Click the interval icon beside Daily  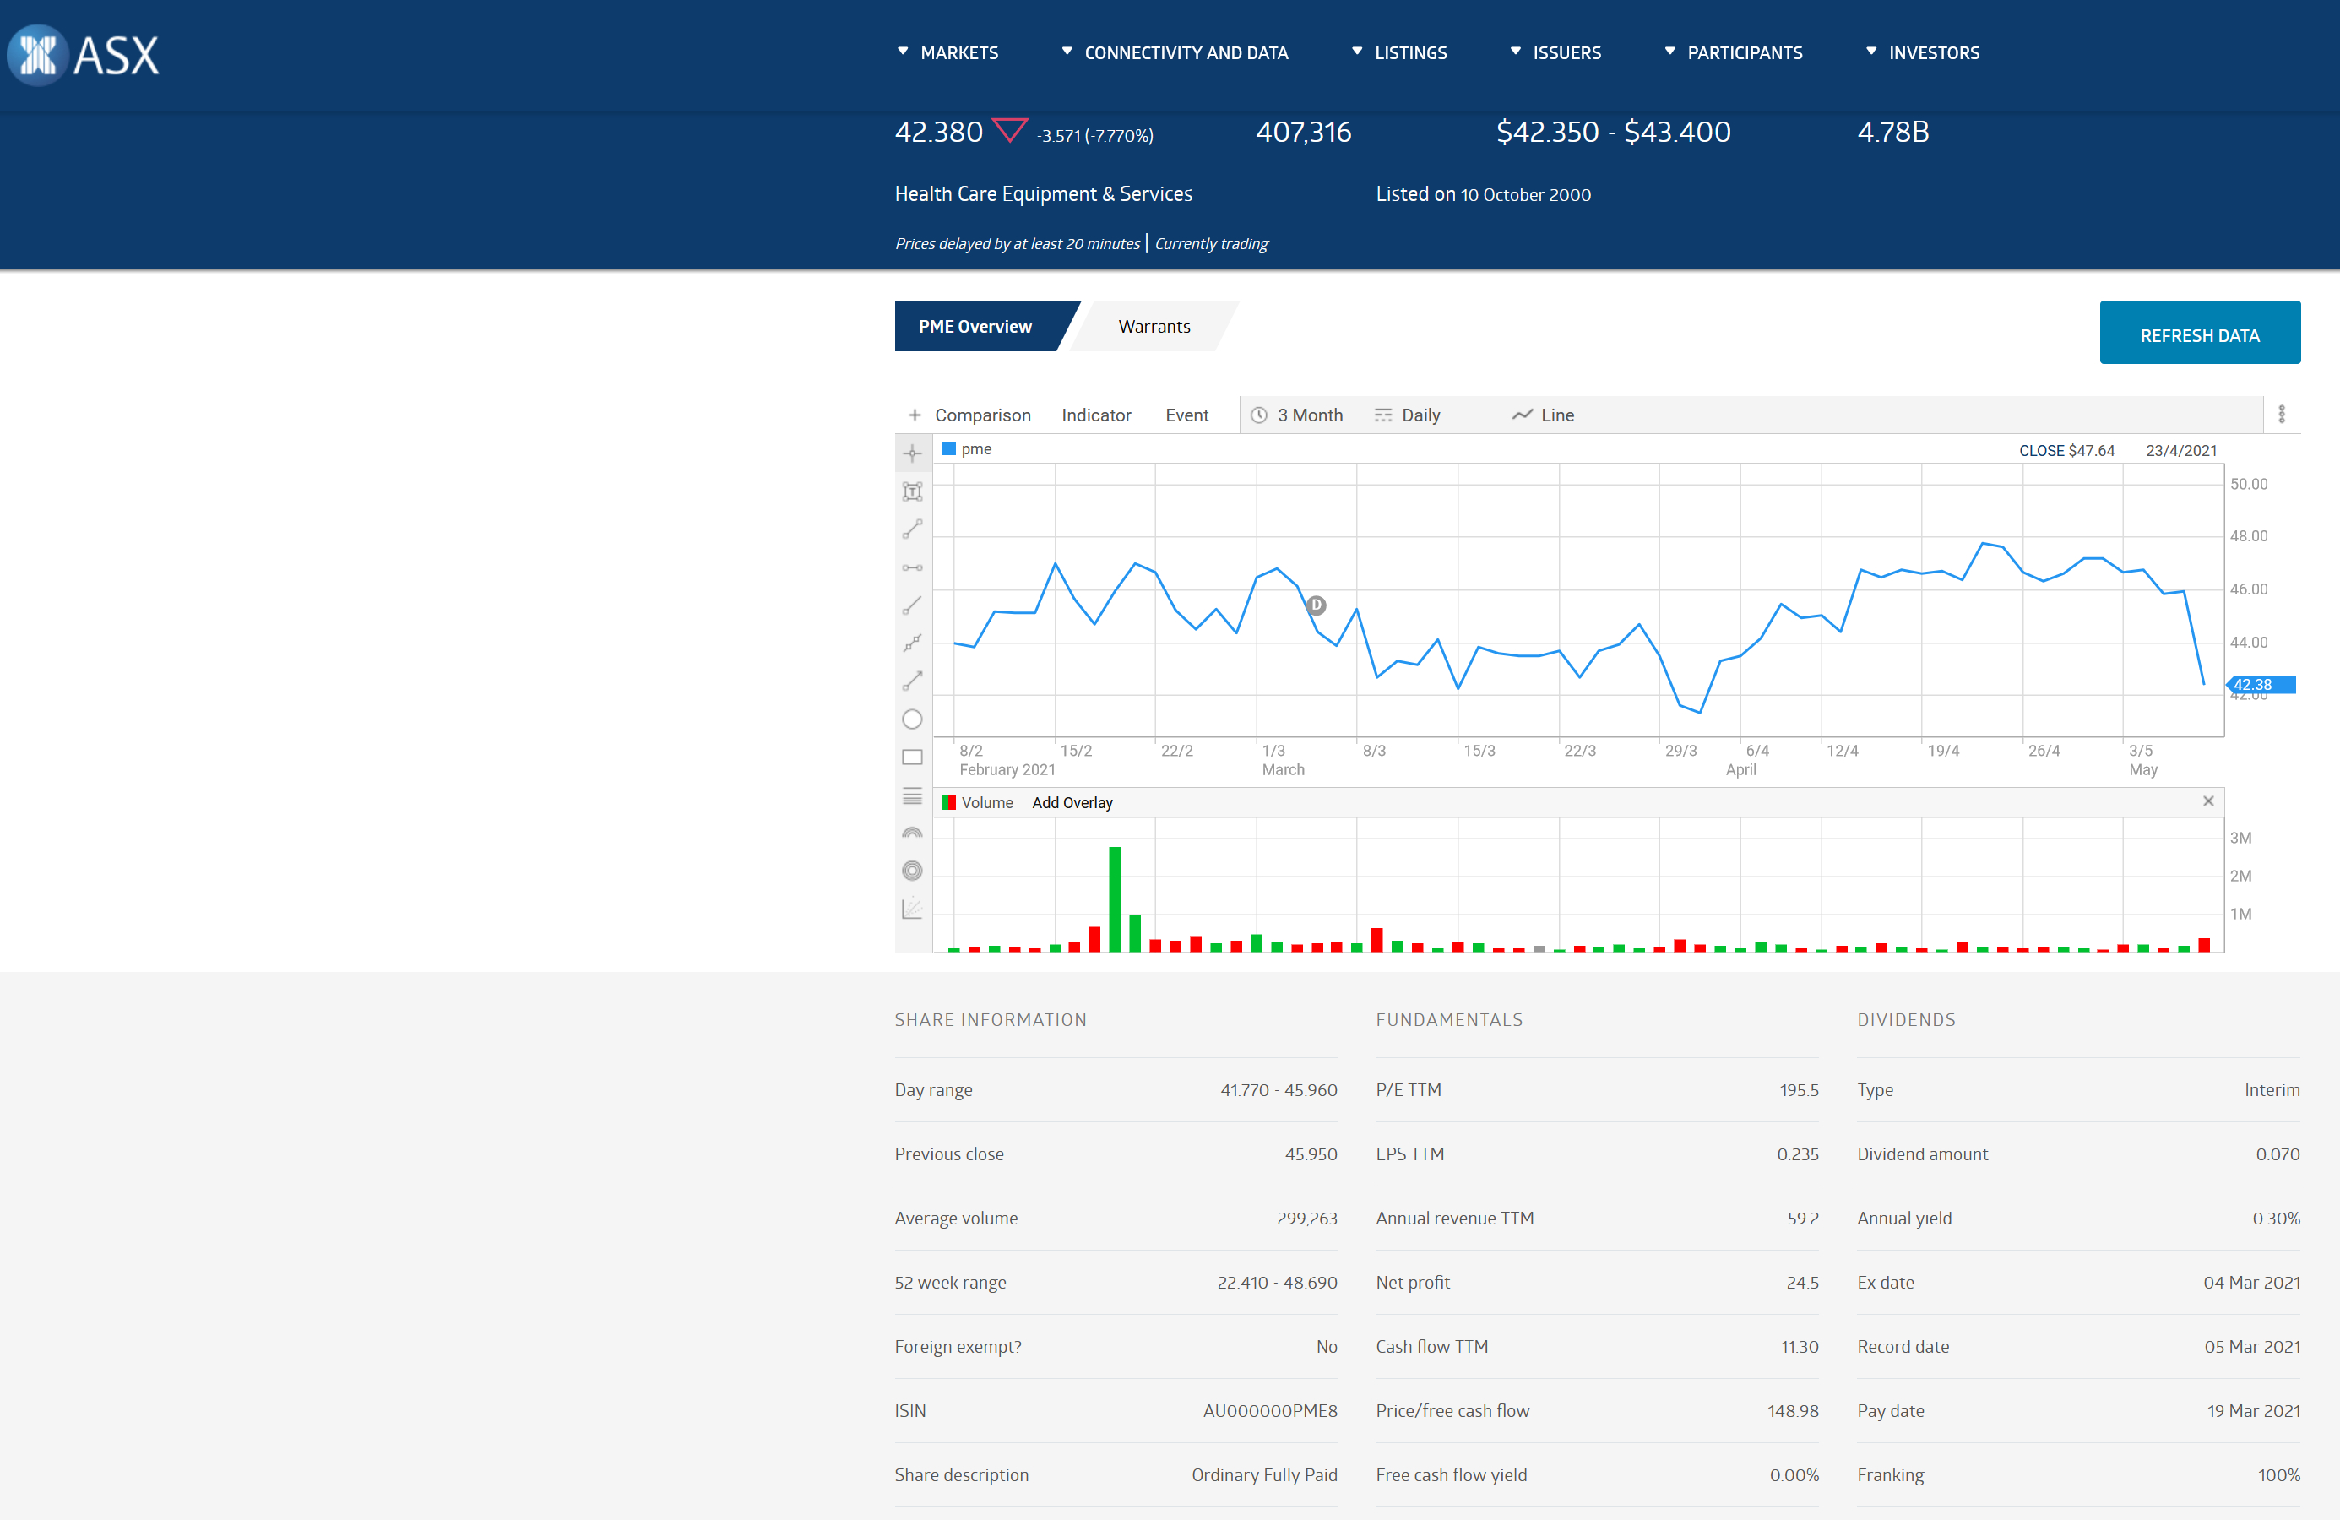pos(1382,415)
